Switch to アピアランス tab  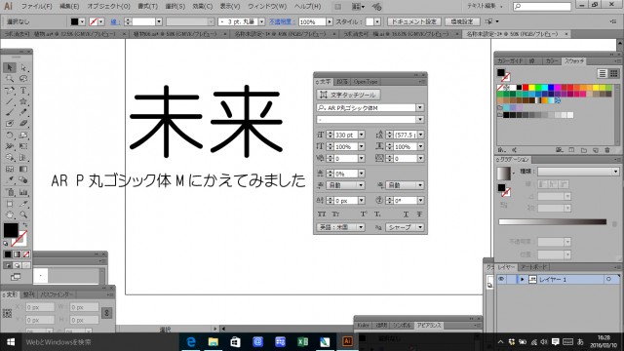coord(429,325)
